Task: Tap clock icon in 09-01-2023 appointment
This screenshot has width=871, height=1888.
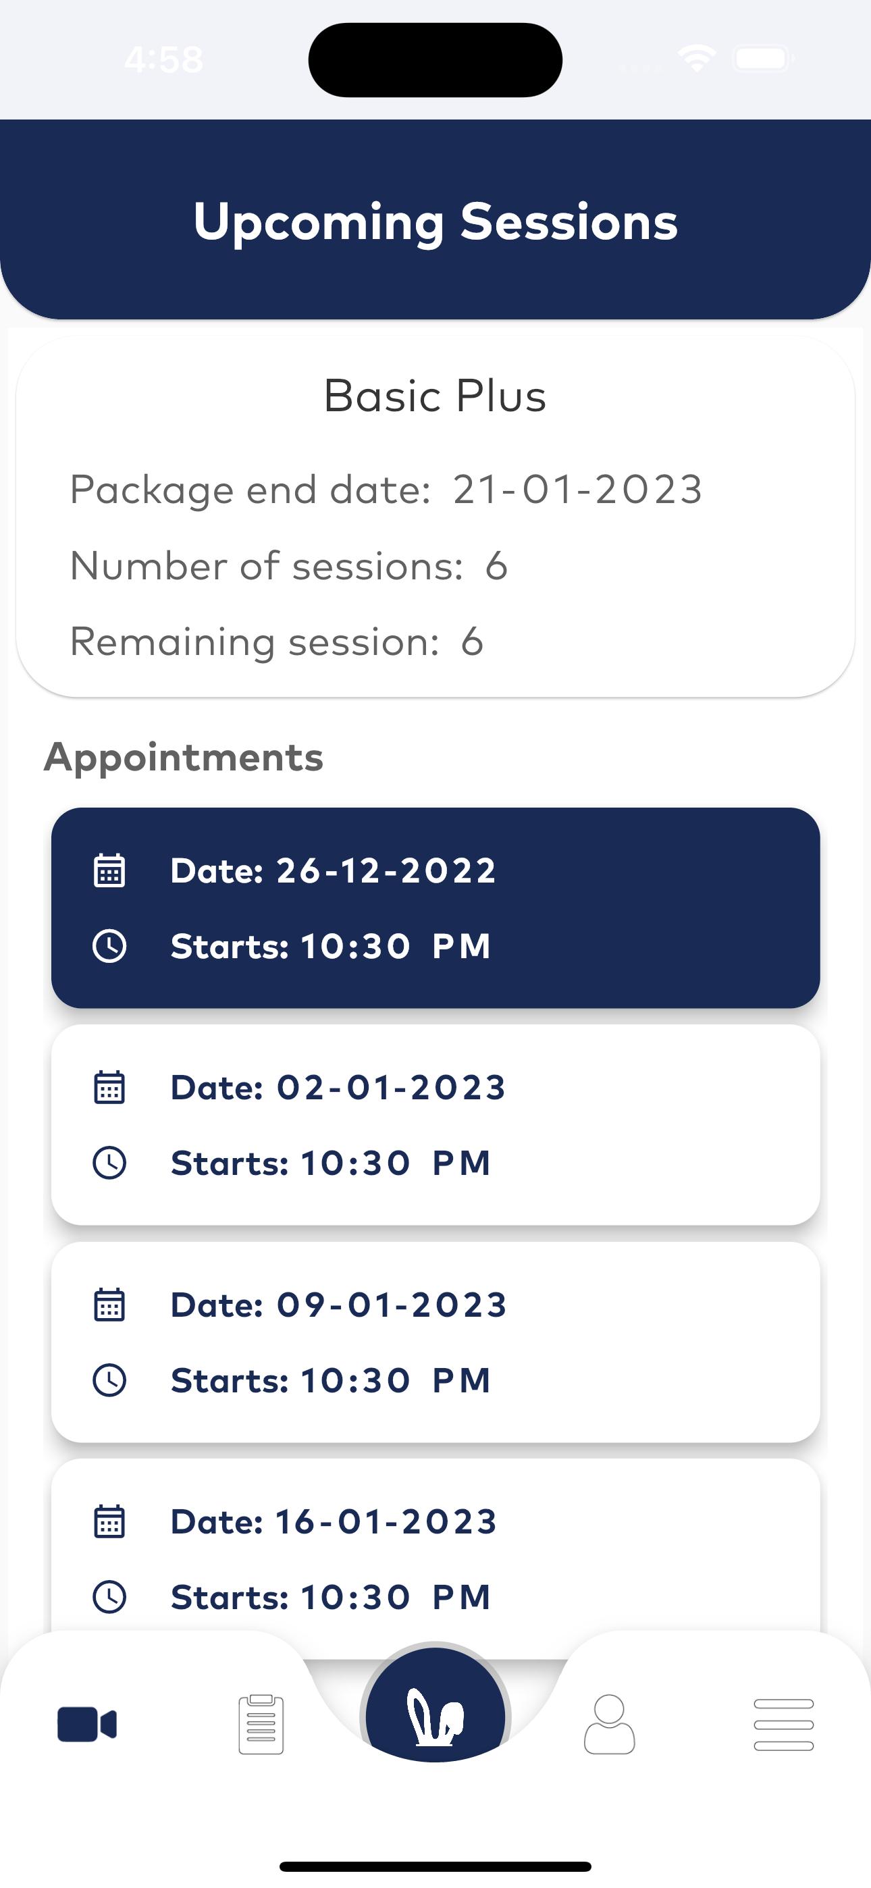Action: pyautogui.click(x=109, y=1380)
